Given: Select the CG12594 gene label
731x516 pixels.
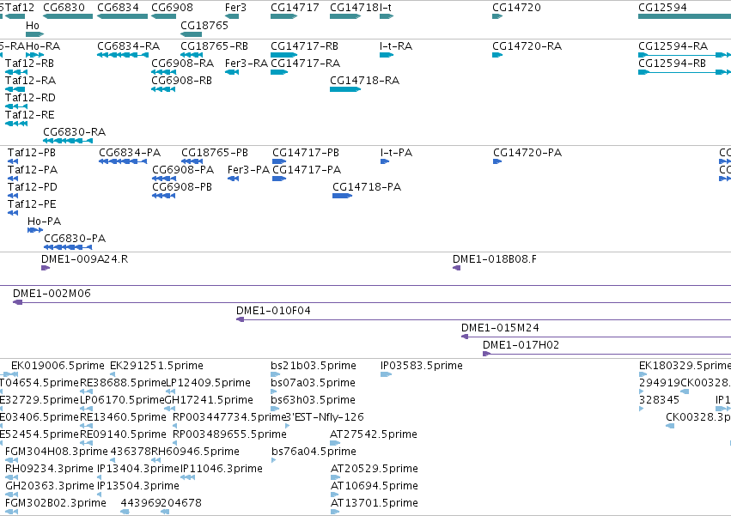Looking at the screenshot, I should coord(662,8).
